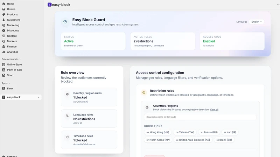Click the Home icon in sidebar
Screen dimensions: 280x157
click(3, 4)
